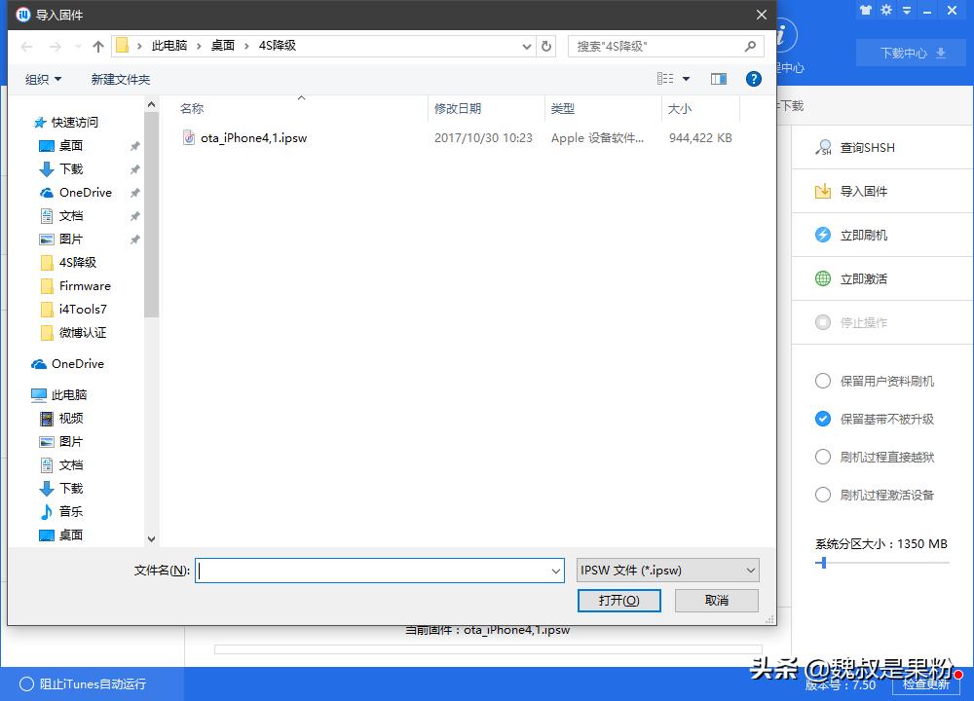Screen dimensions: 974x701
Task: Click the ota_iPhone4,1.ipsw file icon
Action: coord(188,138)
